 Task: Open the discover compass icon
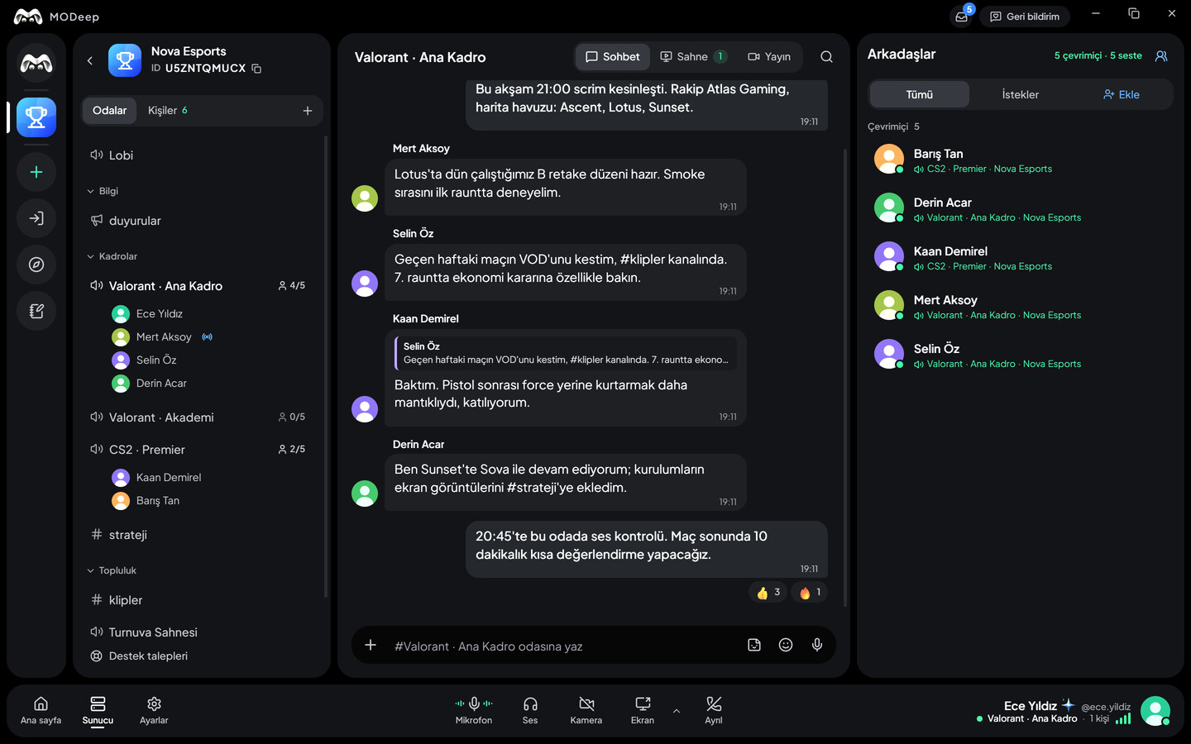tap(36, 265)
